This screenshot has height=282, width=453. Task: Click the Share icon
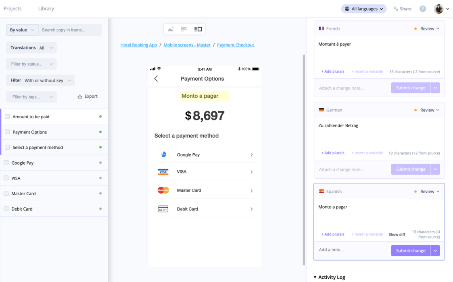pos(402,8)
